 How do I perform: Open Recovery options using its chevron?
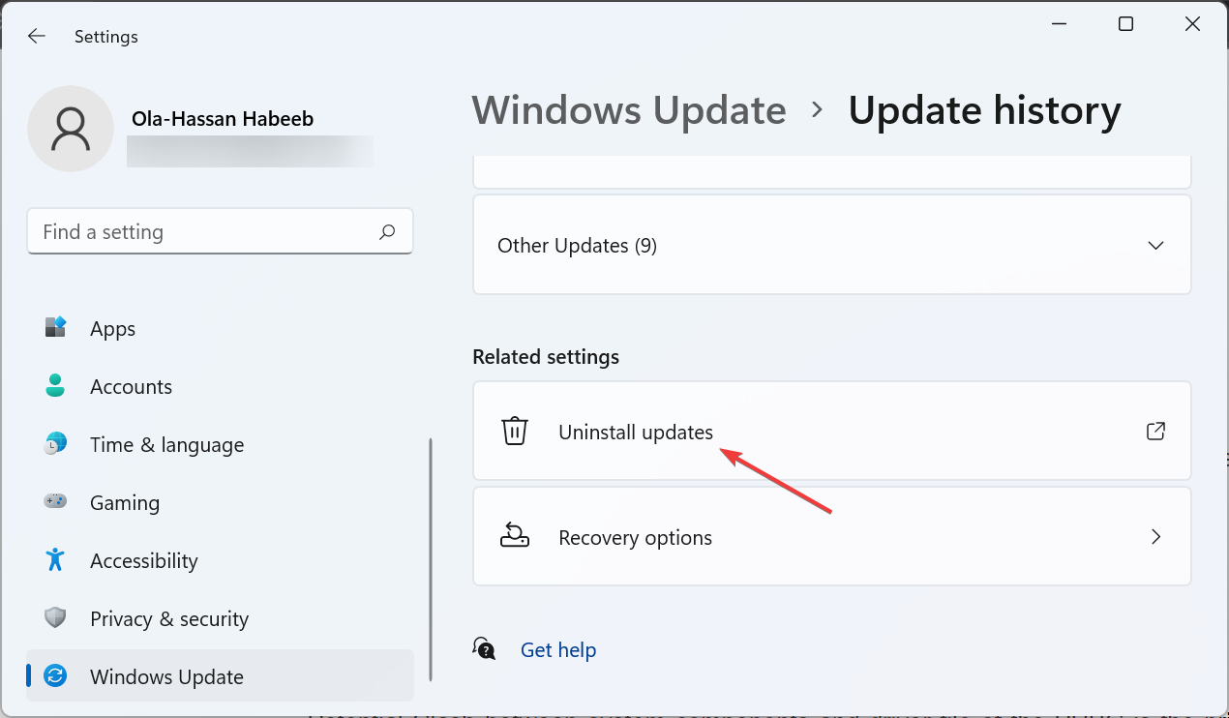click(x=1155, y=536)
